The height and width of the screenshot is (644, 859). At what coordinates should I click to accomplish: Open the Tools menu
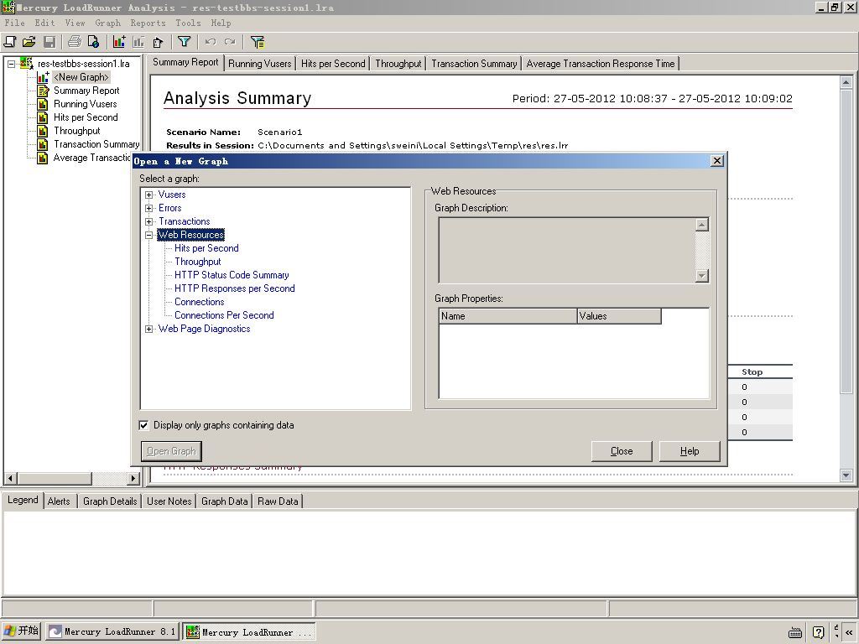[188, 23]
